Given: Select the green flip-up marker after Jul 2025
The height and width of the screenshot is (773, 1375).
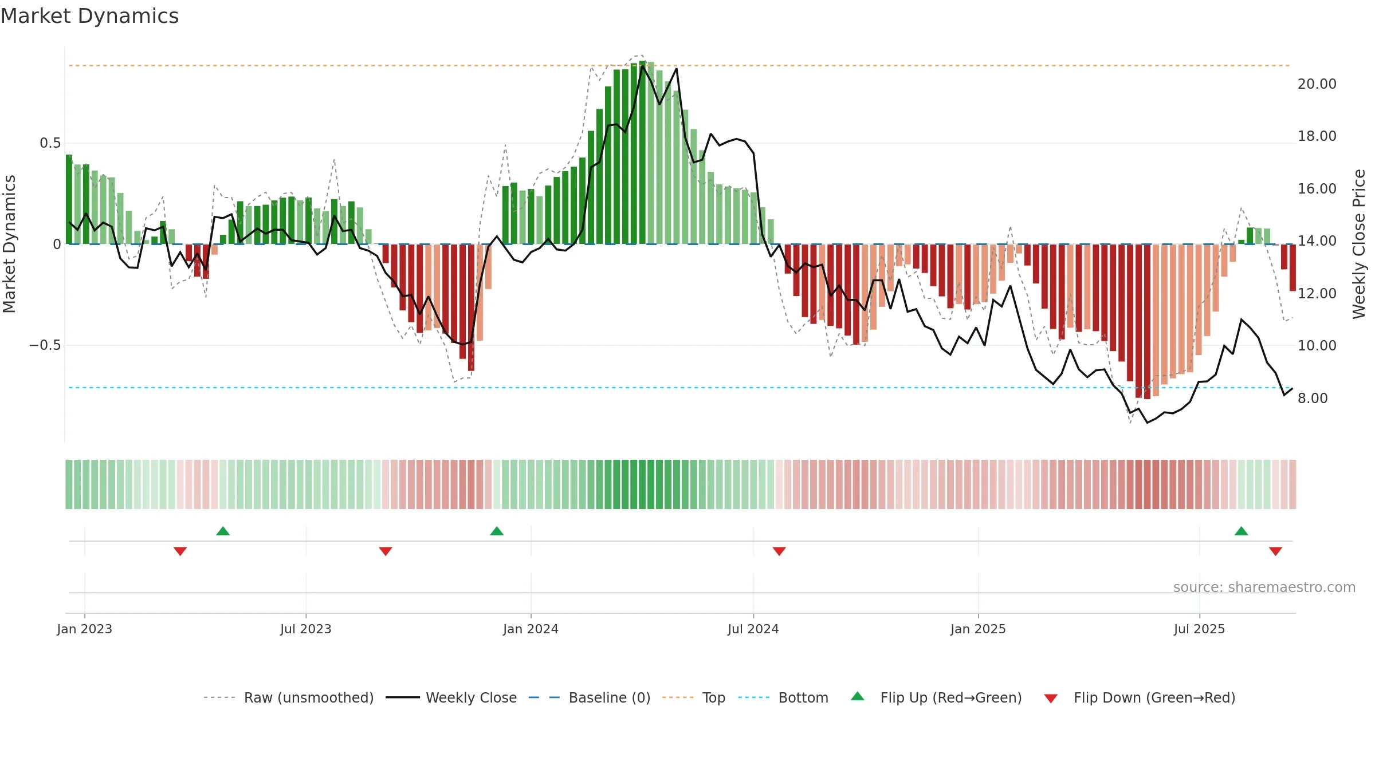Looking at the screenshot, I should 1242,531.
